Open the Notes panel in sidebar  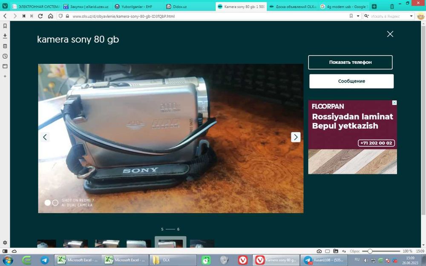pyautogui.click(x=5, y=46)
